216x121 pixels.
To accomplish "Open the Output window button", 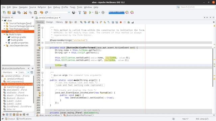I will coord(10,119).
